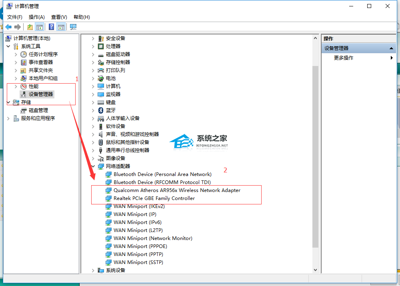
Task: Click the scan for hardware changes icon
Action: click(73, 27)
